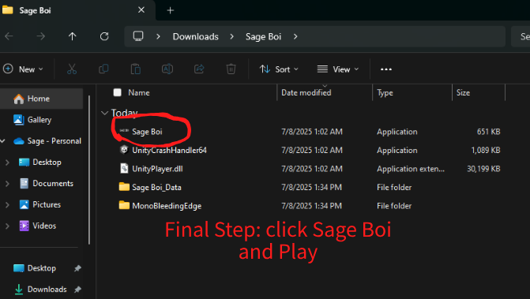Screen dimensions: 530x299
Task: Open Documents in sidebar
Action: 53,184
